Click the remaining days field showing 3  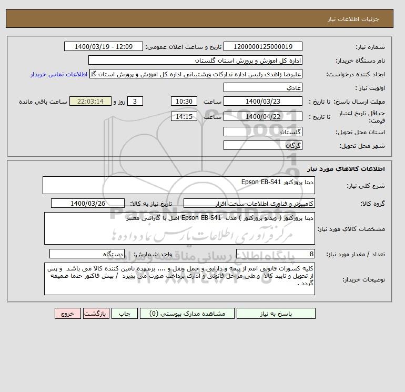135,102
